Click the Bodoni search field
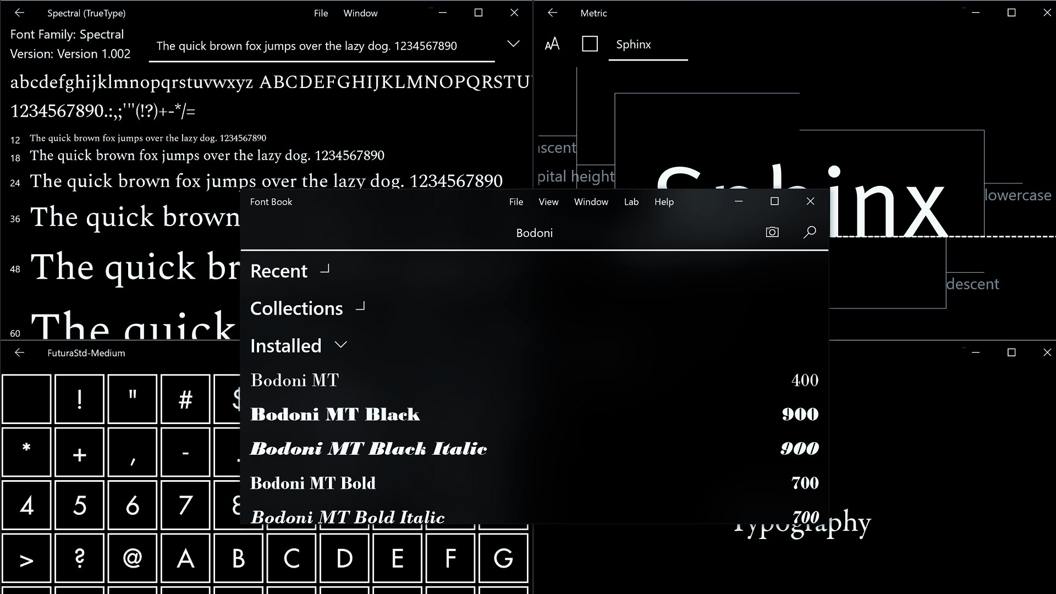This screenshot has width=1056, height=594. tap(534, 233)
